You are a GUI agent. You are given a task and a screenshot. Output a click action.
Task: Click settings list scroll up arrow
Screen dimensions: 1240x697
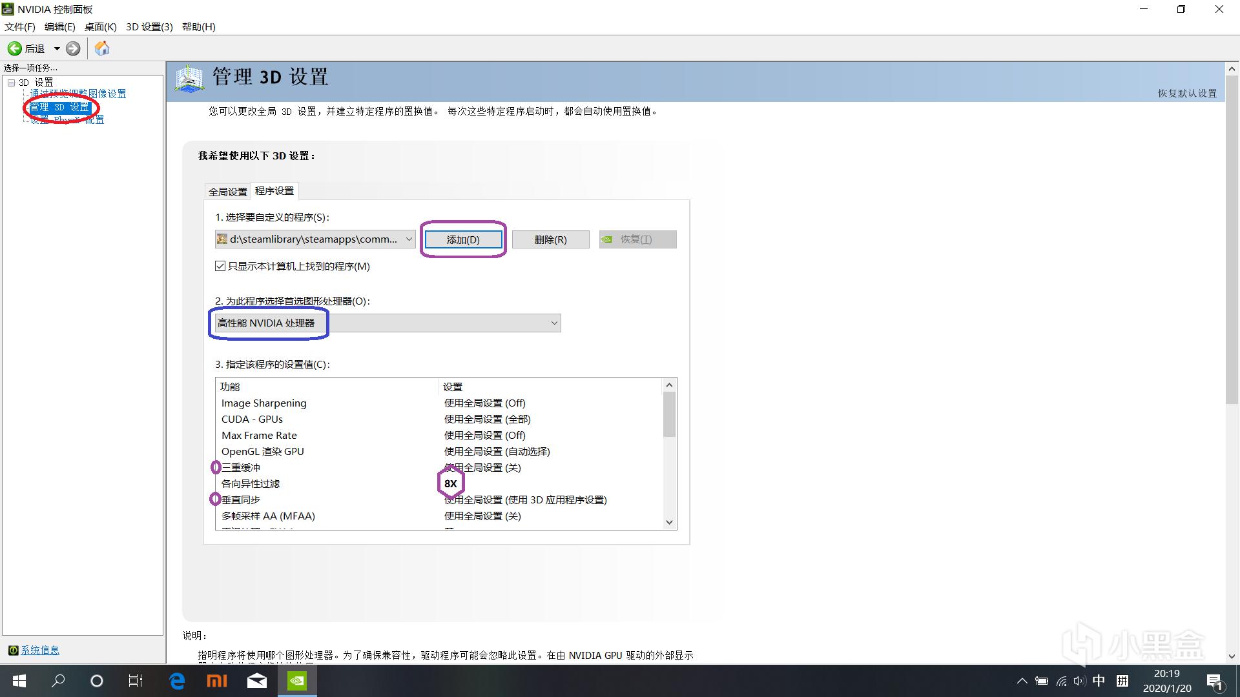669,385
